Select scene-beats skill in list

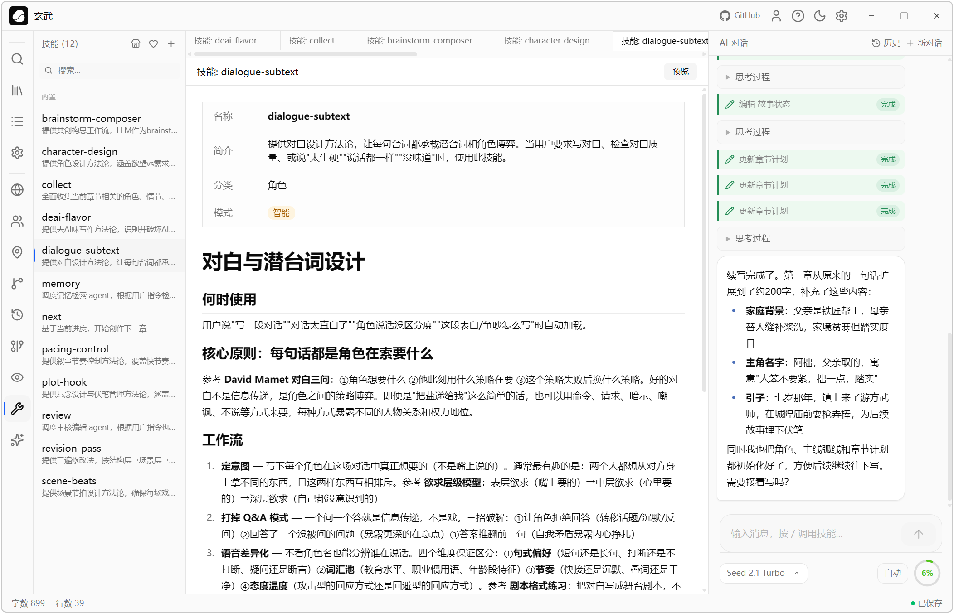[110, 487]
